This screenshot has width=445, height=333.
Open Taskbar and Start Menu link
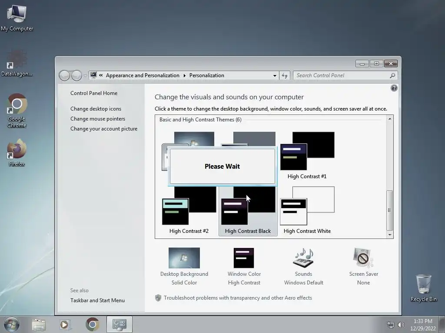point(97,300)
